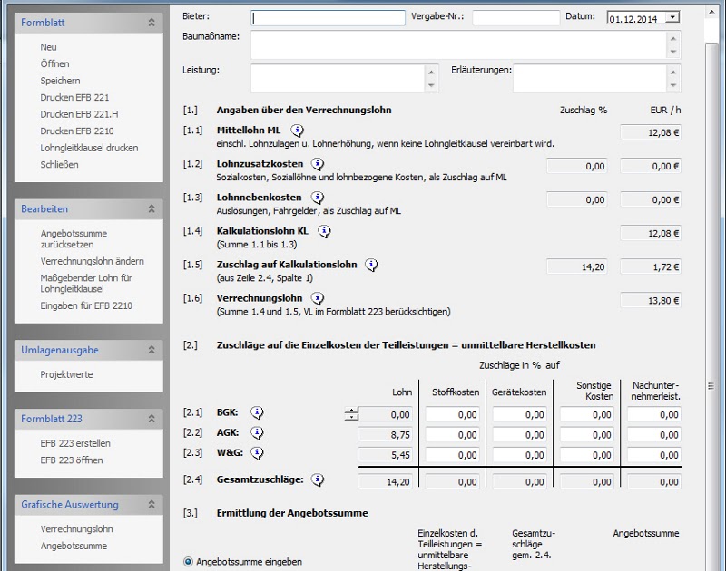Select Verrechnungslohn ändern
Viewport: 726px width, 571px height.
[x=93, y=261]
